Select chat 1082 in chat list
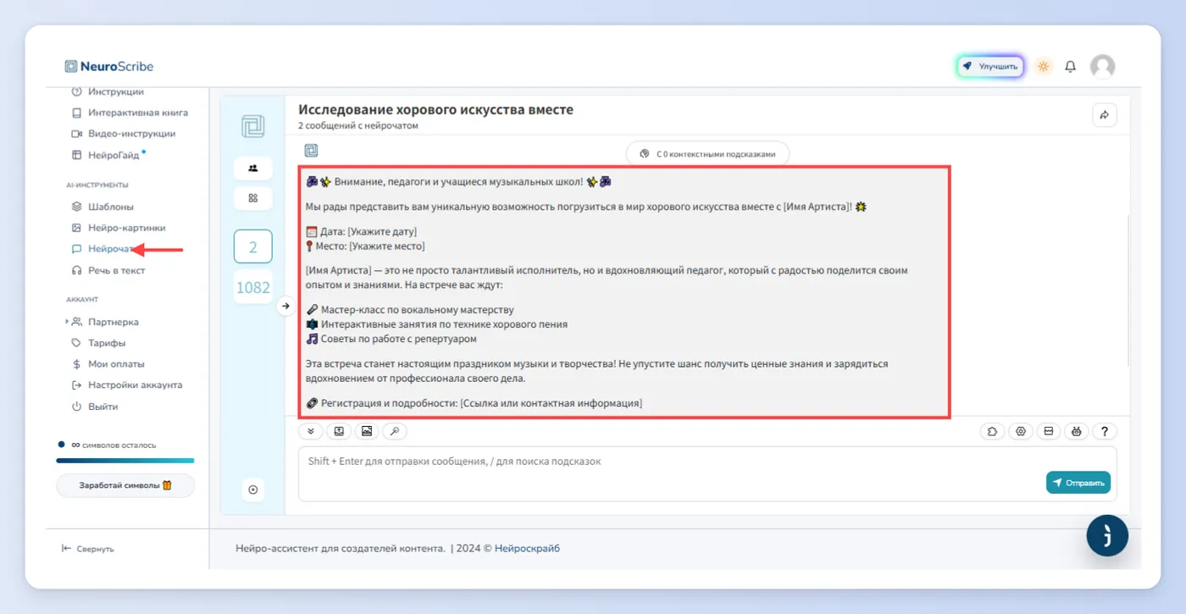This screenshot has width=1186, height=614. (252, 287)
